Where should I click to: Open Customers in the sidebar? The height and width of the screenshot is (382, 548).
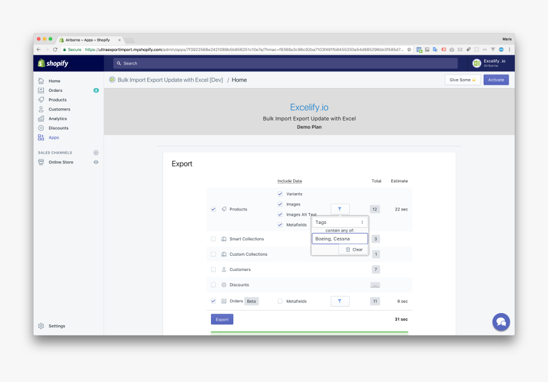coord(59,109)
